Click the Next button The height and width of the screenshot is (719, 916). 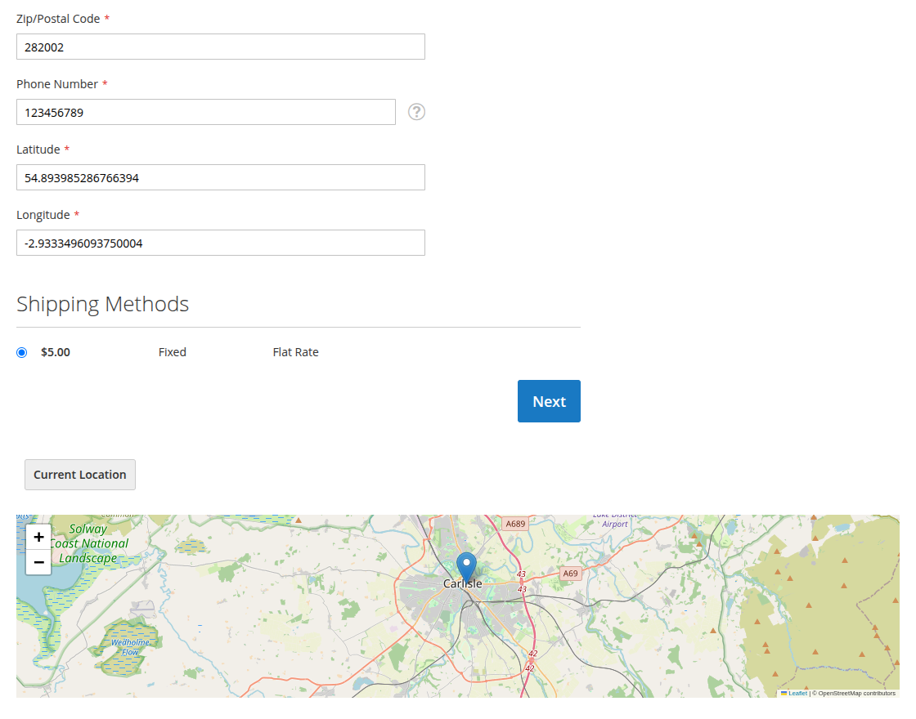coord(549,401)
